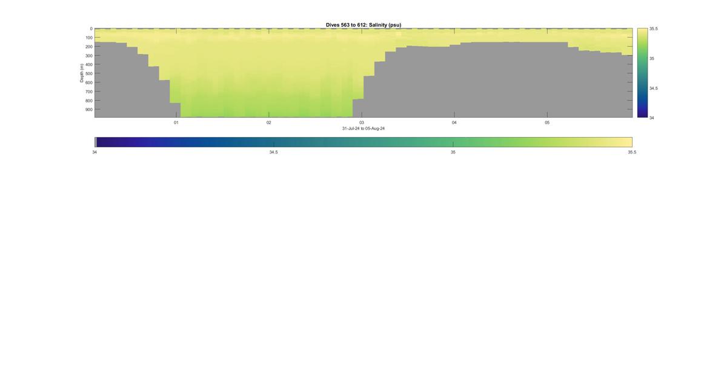
Task: Click the depth tick label '700'
Action: pos(88,92)
